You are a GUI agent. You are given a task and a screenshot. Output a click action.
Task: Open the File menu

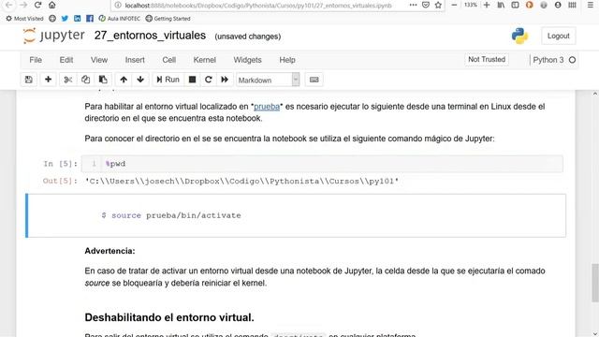(x=36, y=60)
